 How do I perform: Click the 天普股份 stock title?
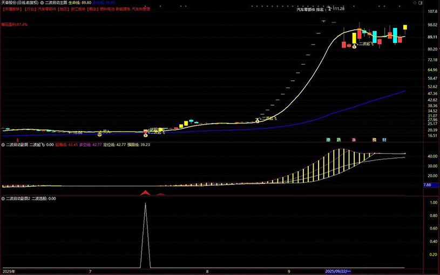coord(10,3)
